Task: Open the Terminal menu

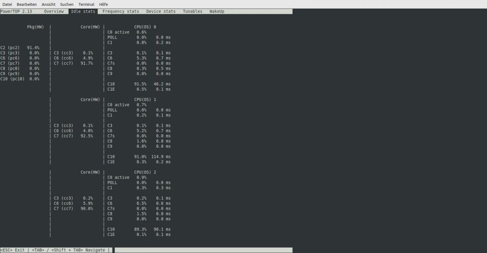Action: (x=86, y=4)
